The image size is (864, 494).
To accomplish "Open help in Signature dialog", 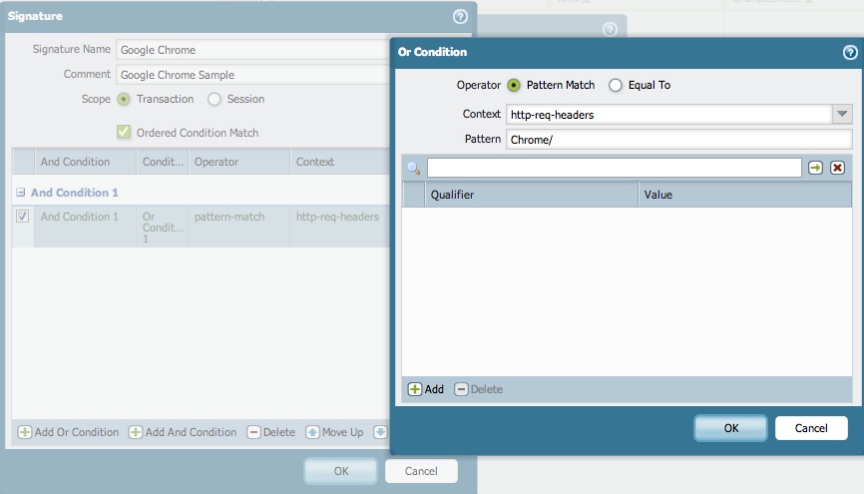I will tap(460, 17).
